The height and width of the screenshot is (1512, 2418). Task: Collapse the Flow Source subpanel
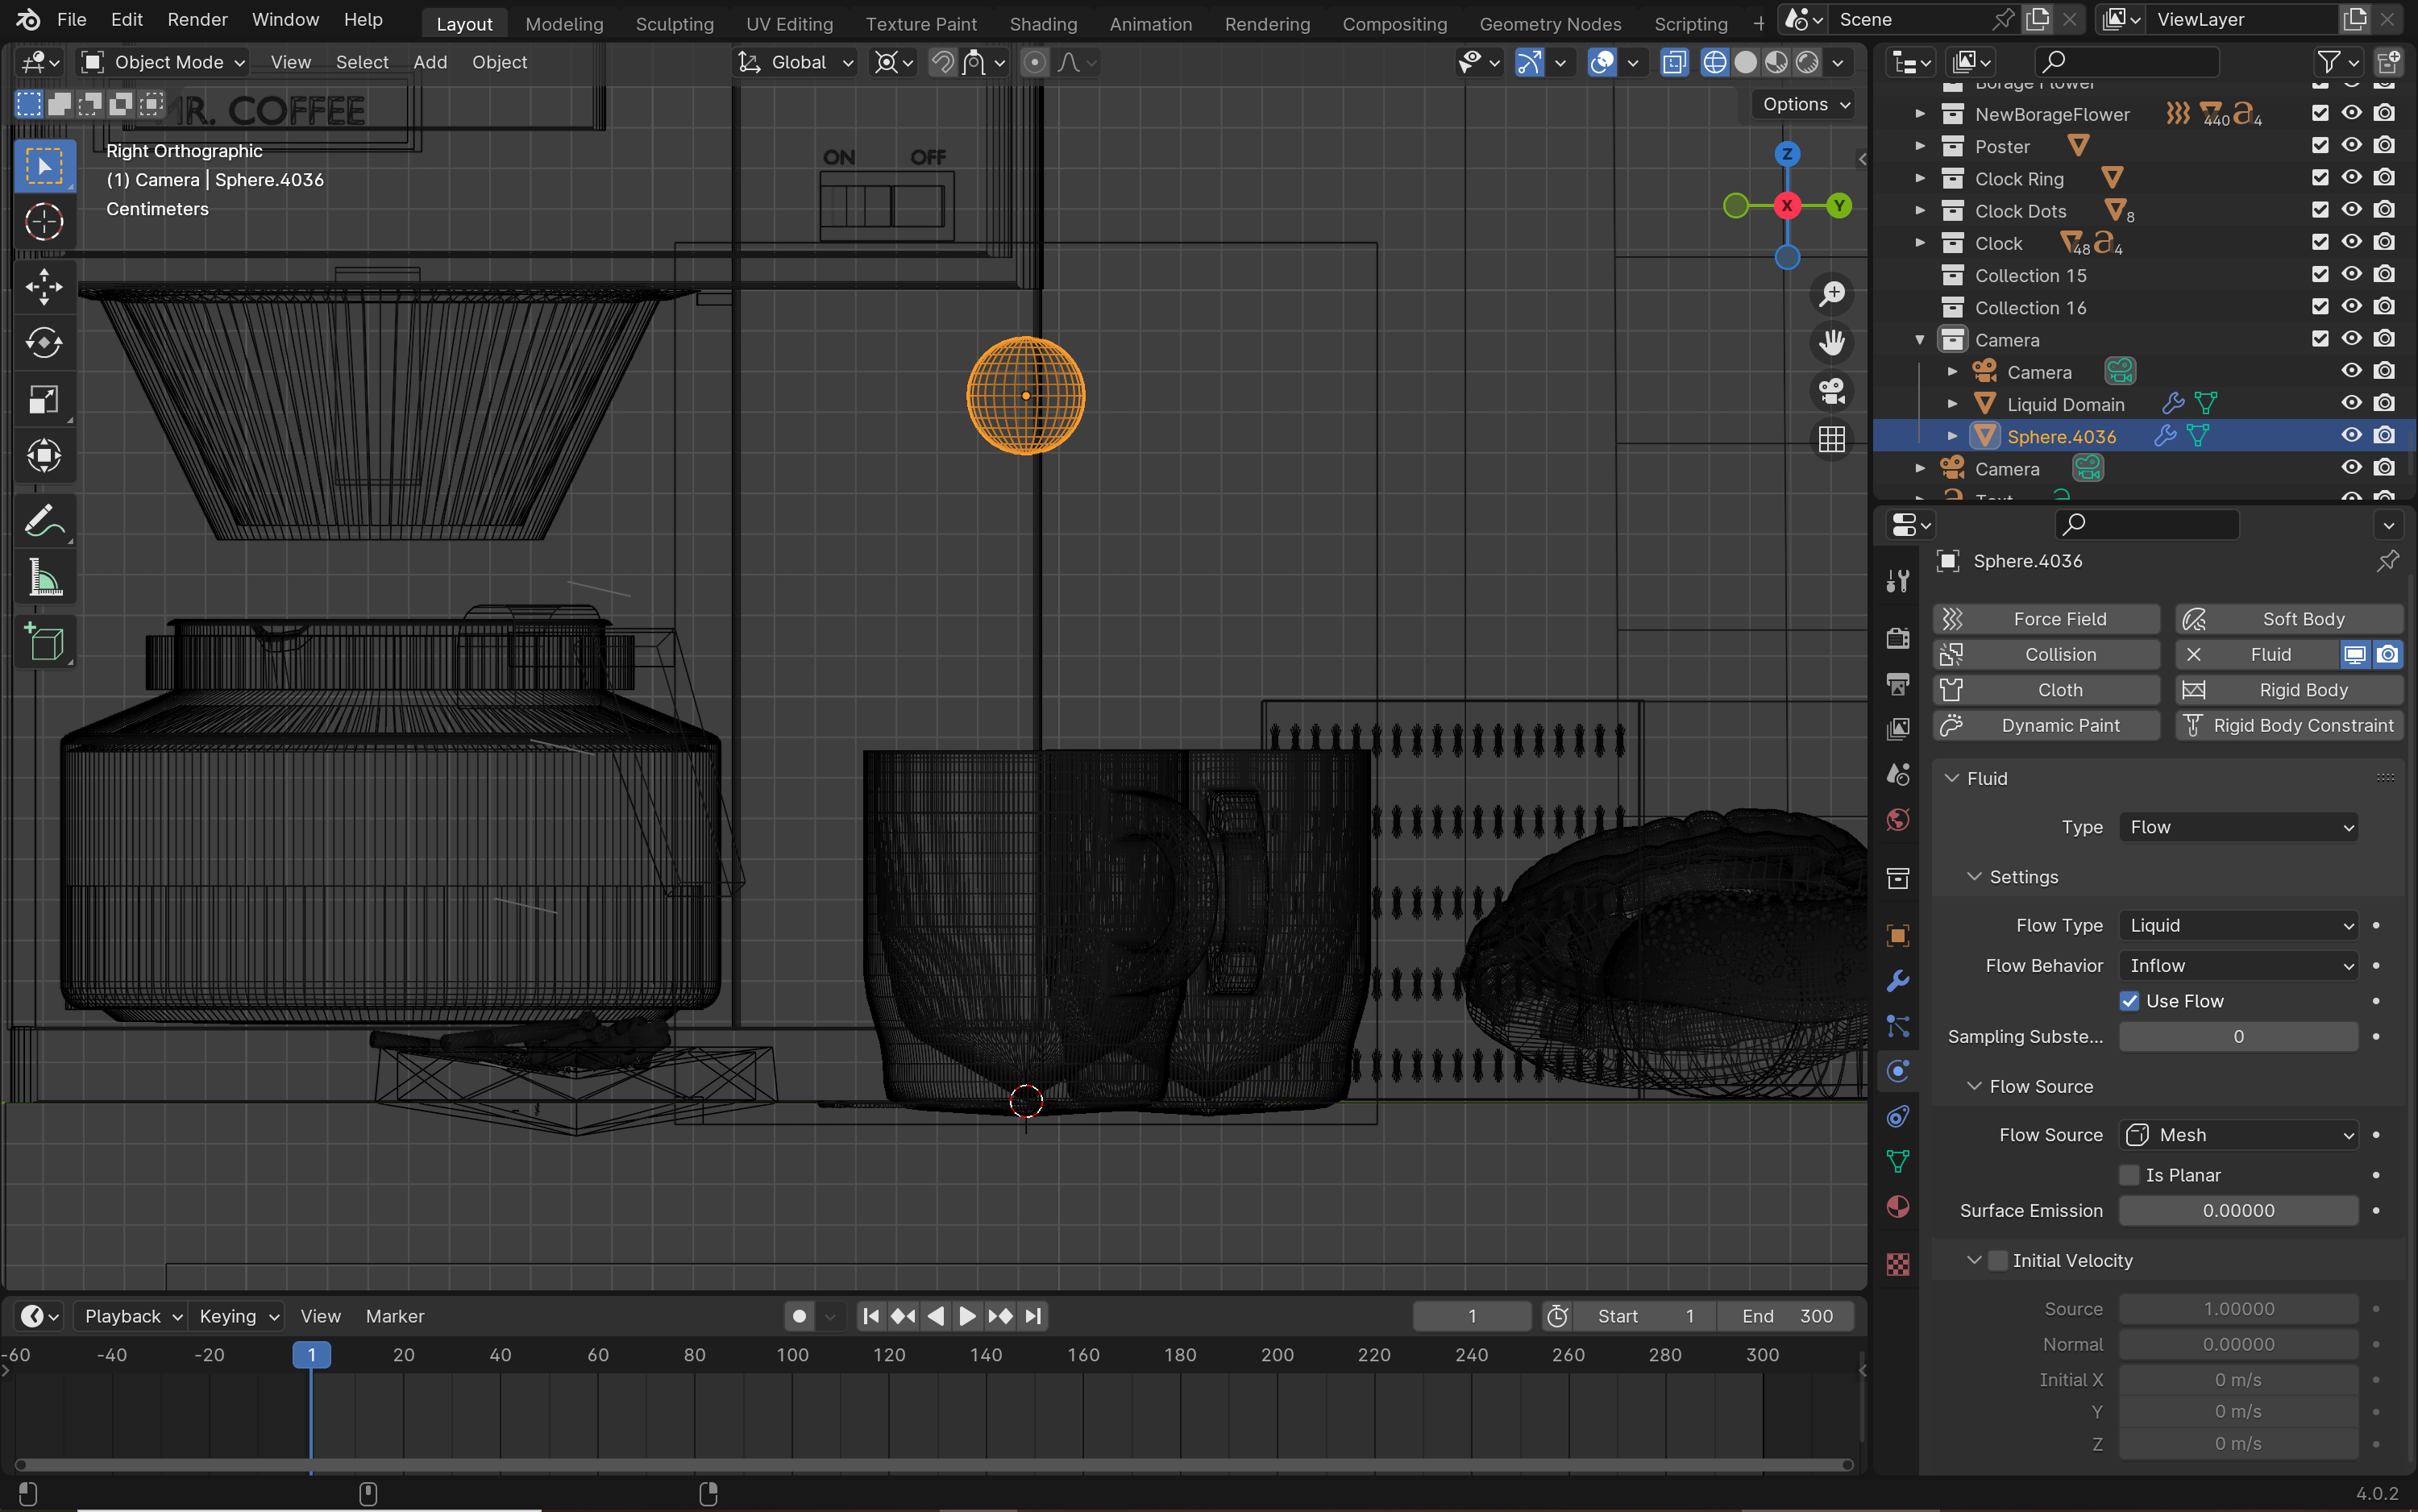click(x=1974, y=1087)
